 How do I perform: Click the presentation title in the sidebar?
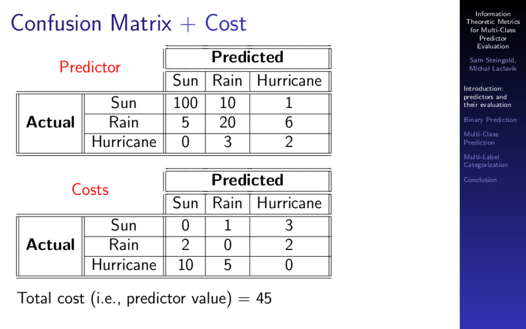[x=493, y=30]
